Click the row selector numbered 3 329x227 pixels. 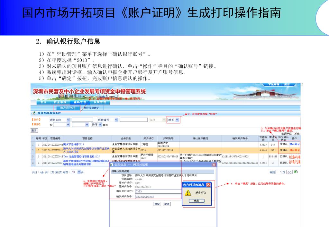click(x=33, y=156)
